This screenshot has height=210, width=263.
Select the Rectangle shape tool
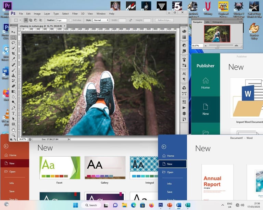(13, 124)
